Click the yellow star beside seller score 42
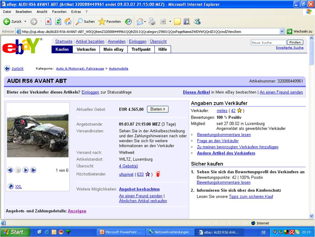 239,110
